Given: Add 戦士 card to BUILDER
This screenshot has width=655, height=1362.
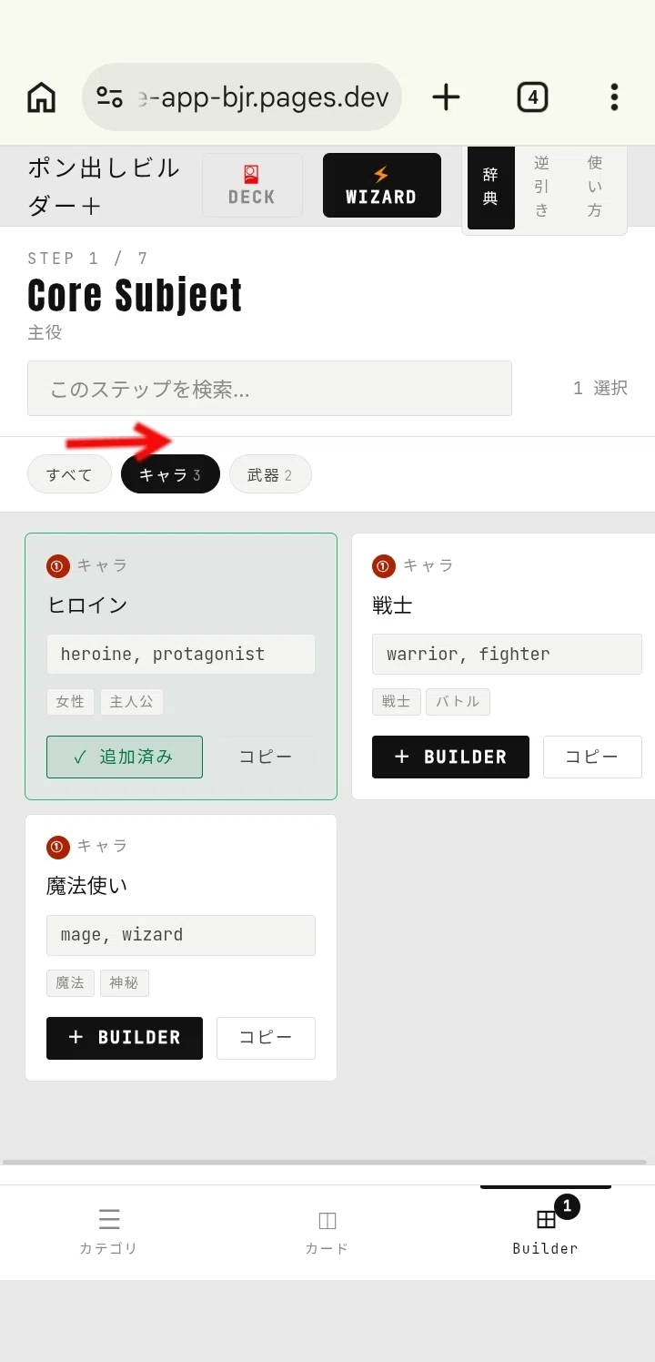Looking at the screenshot, I should coord(450,757).
